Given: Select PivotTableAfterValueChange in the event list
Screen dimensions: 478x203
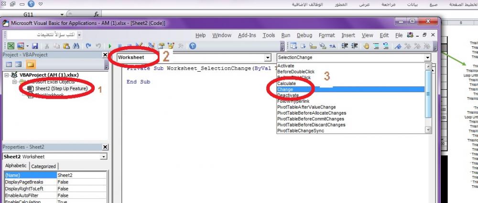Looking at the screenshot, I should (x=350, y=107).
